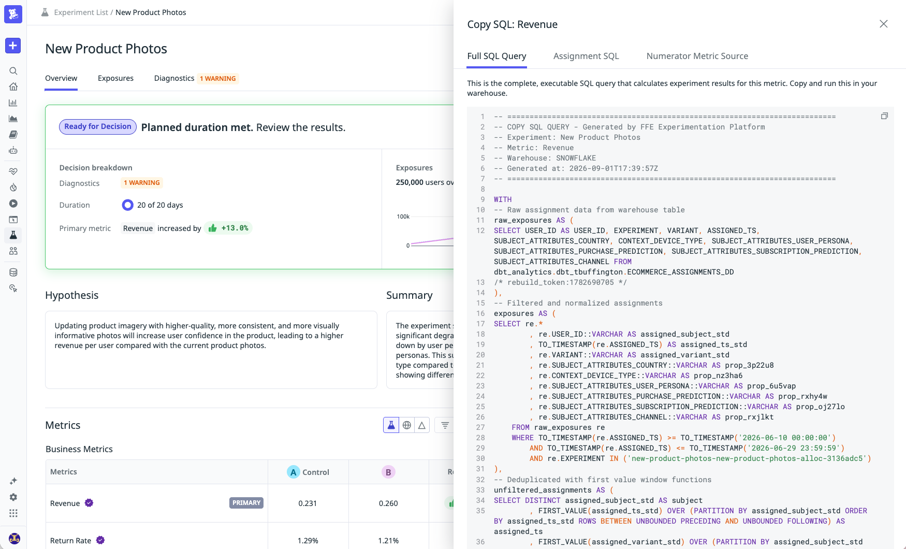
Task: Click the flask icon in breadcrumb
Action: click(45, 12)
